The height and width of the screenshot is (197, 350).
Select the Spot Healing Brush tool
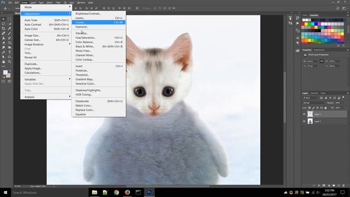(x=3, y=33)
